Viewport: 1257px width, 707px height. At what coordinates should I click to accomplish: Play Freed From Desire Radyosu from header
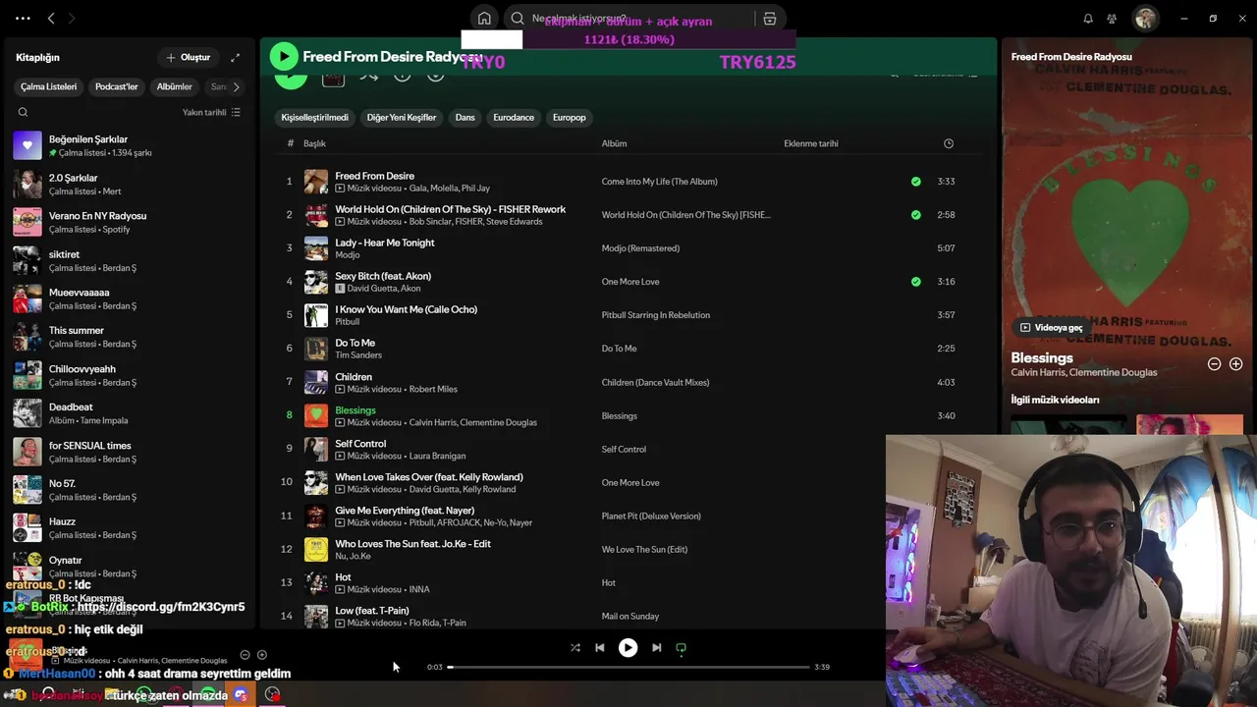pos(284,57)
